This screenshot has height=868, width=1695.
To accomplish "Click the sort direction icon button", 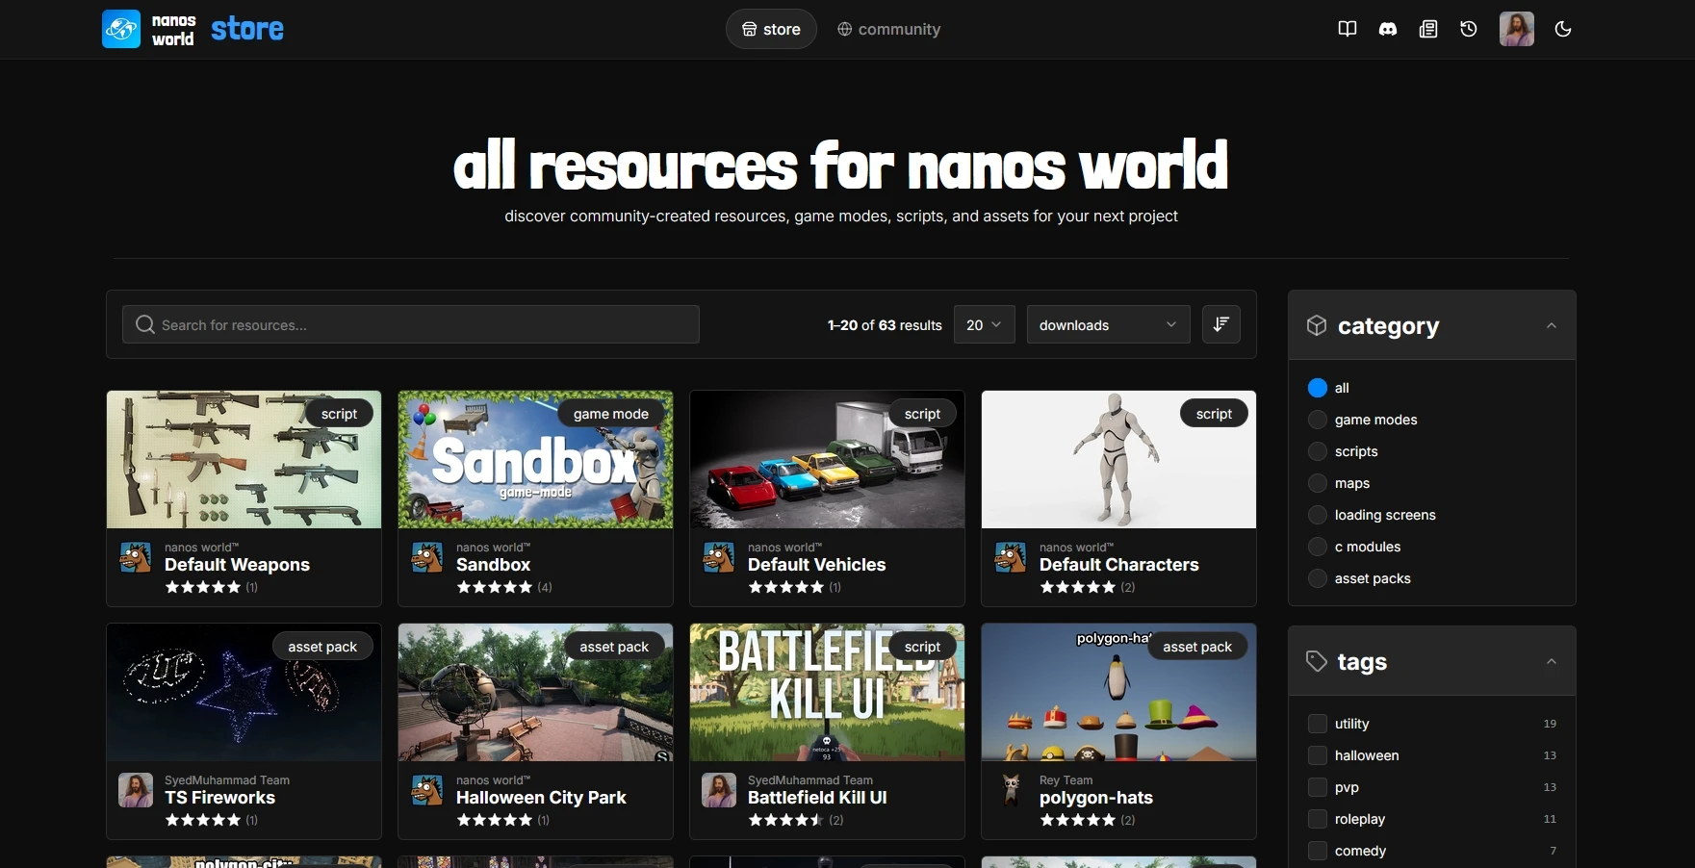I will [x=1221, y=324].
